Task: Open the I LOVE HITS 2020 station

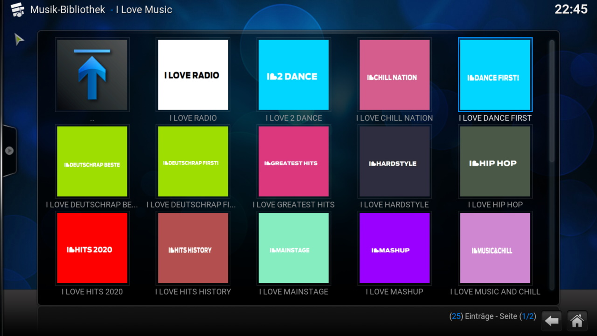Action: click(92, 248)
